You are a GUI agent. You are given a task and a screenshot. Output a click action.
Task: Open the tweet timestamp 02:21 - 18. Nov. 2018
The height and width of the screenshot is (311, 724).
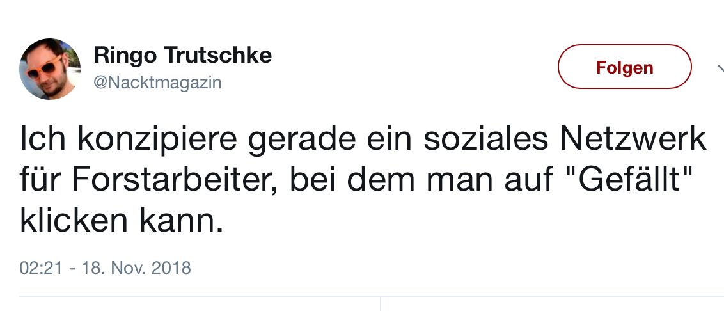[x=106, y=267]
